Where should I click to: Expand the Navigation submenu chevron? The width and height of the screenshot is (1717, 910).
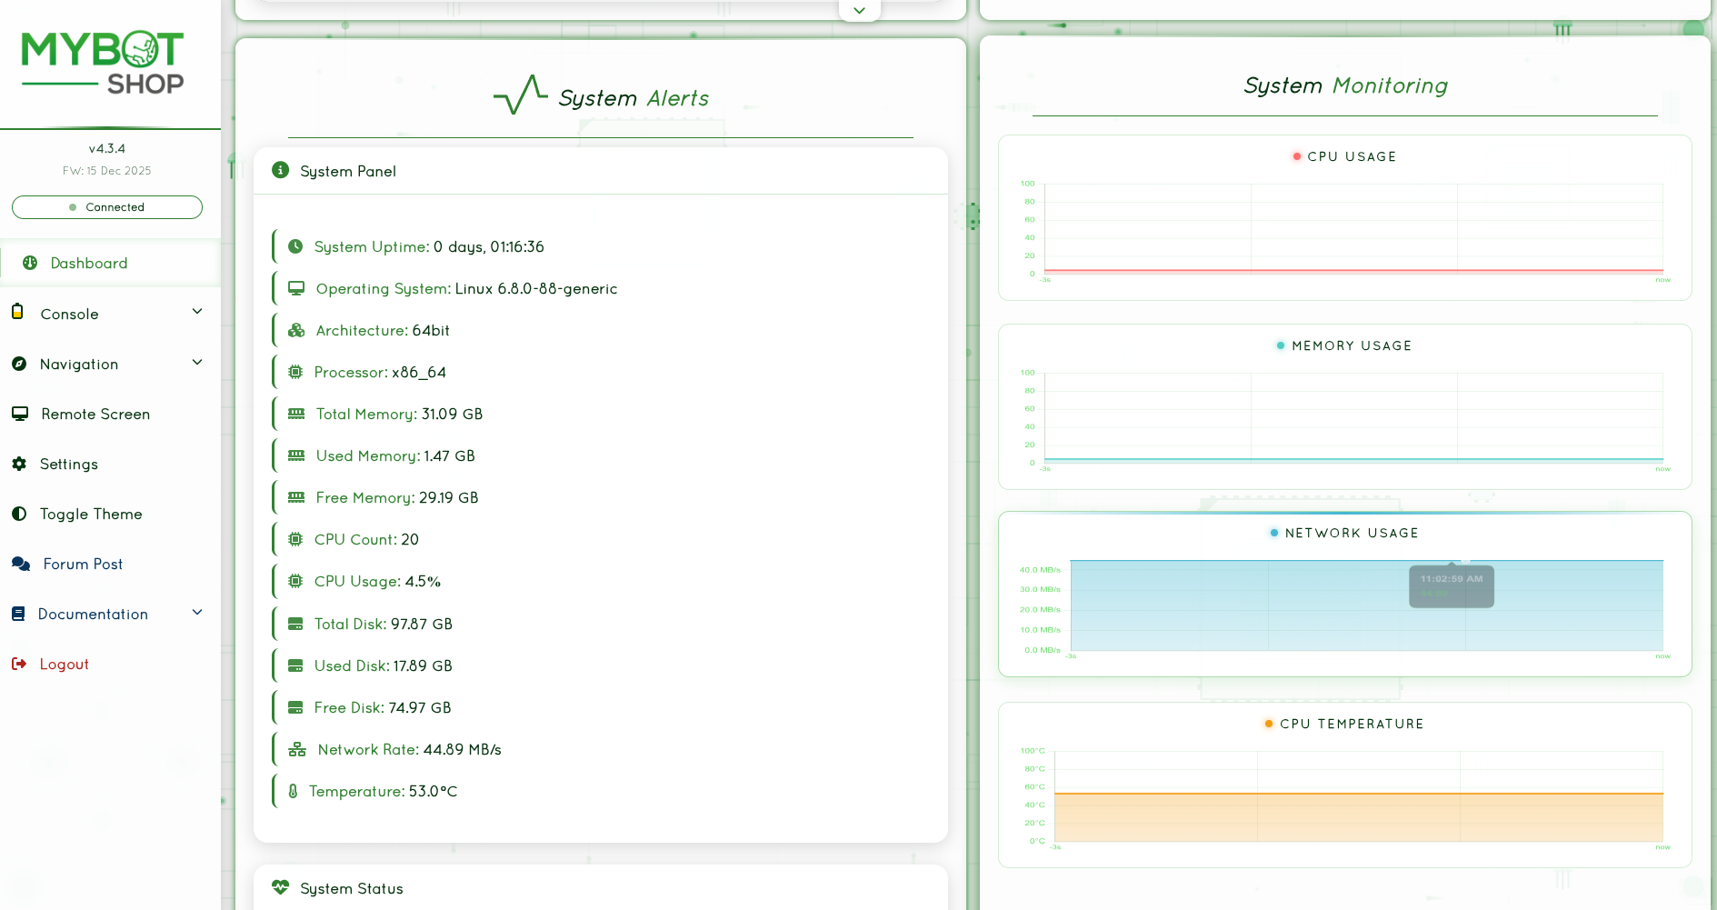197,363
